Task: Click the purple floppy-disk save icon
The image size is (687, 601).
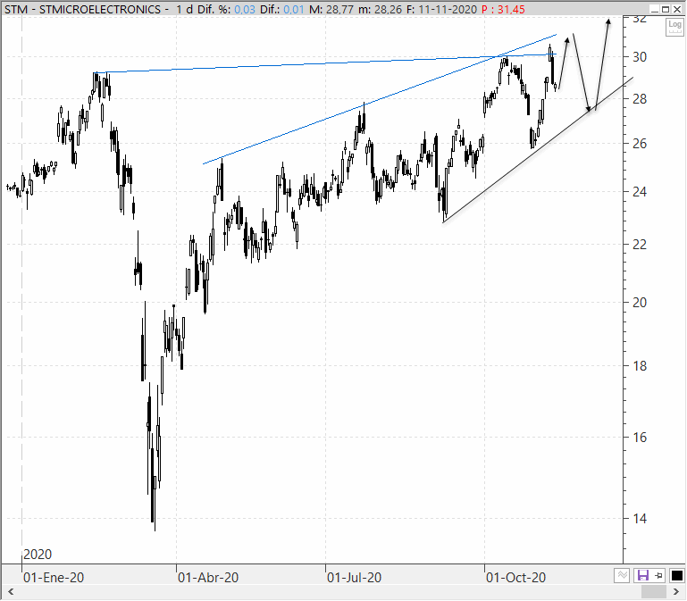Action: (642, 575)
